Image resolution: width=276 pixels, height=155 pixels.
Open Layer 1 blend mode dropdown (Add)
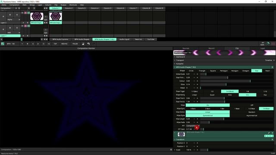pos(13,33)
